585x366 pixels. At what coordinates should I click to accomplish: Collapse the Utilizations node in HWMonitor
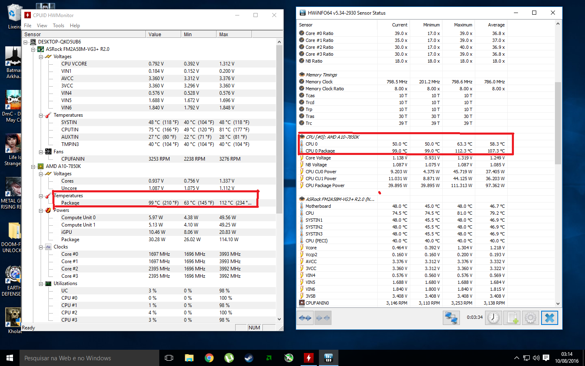tap(41, 283)
